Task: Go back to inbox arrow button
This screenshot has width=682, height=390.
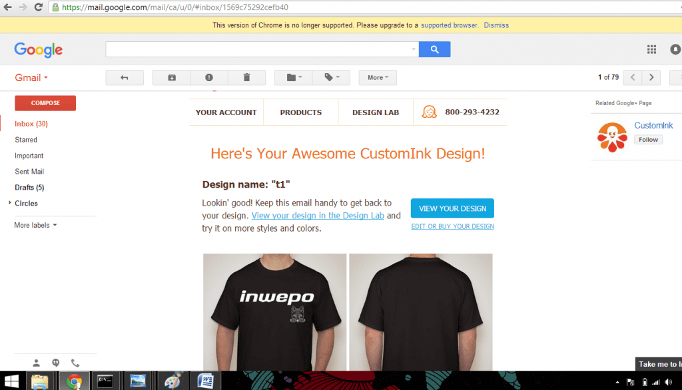Action: tap(125, 77)
